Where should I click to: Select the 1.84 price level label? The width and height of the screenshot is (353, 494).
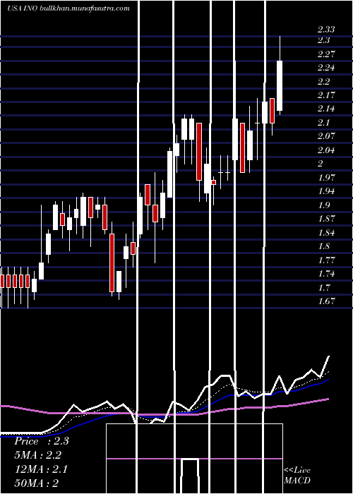click(x=326, y=232)
